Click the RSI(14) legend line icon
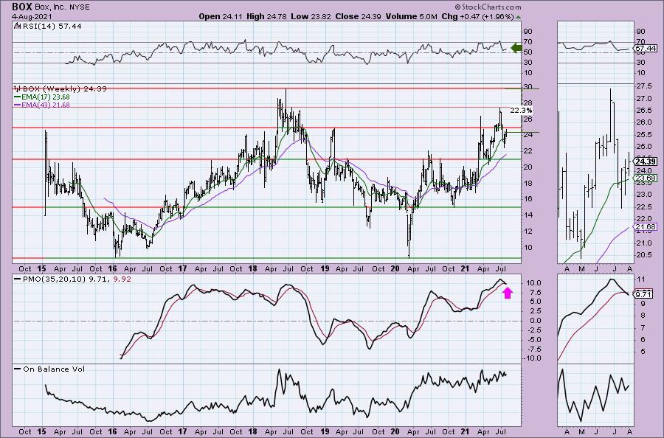 (16, 26)
